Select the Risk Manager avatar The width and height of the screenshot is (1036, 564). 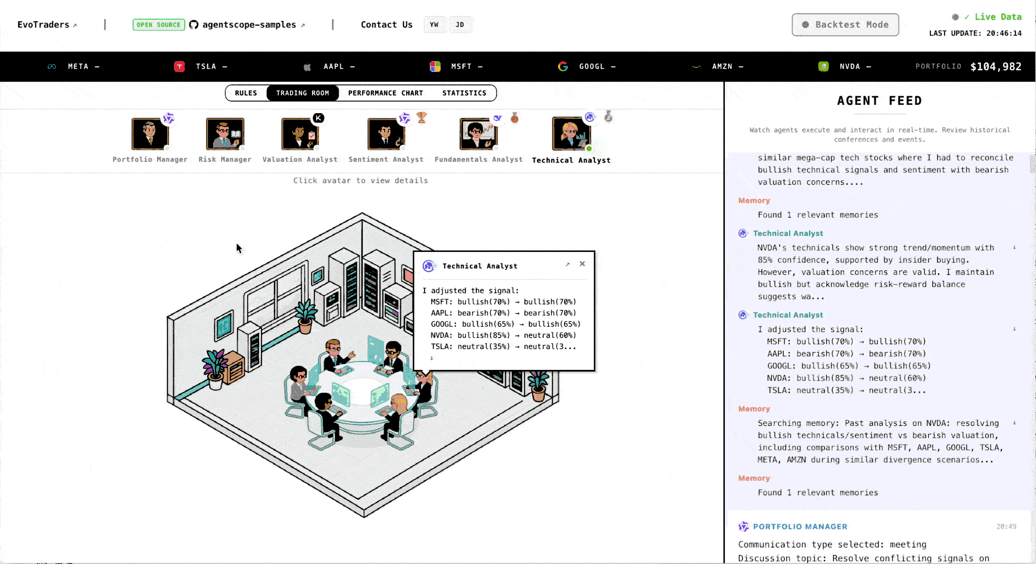click(225, 134)
